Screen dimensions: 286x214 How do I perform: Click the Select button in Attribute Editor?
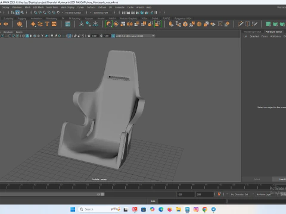point(257,180)
